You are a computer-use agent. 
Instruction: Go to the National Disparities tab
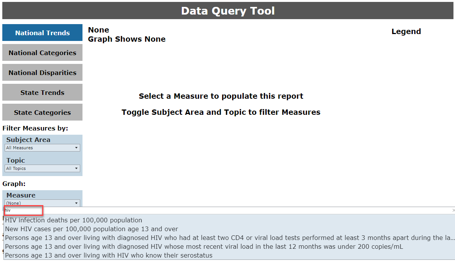(42, 72)
